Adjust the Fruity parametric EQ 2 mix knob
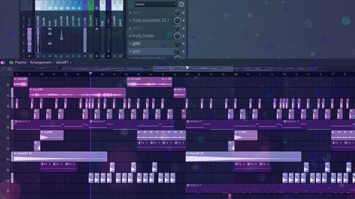This screenshot has width=355, height=199. click(177, 20)
